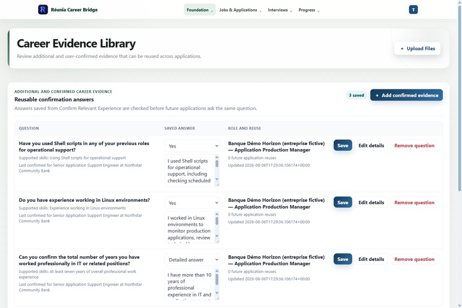
Task: Click Banque Démo Horizon role in Shell scripts row
Action: pos(276,146)
